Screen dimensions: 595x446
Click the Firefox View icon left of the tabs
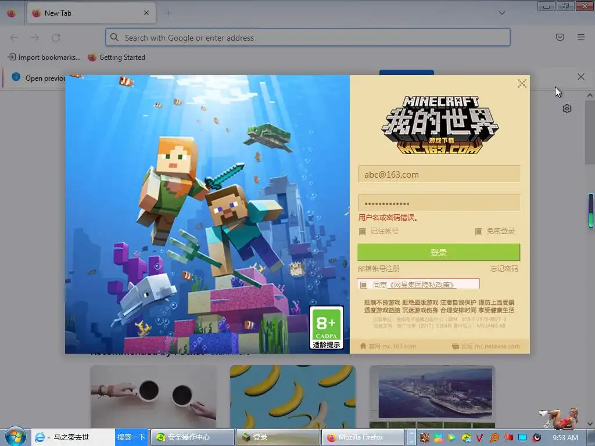coord(12,13)
